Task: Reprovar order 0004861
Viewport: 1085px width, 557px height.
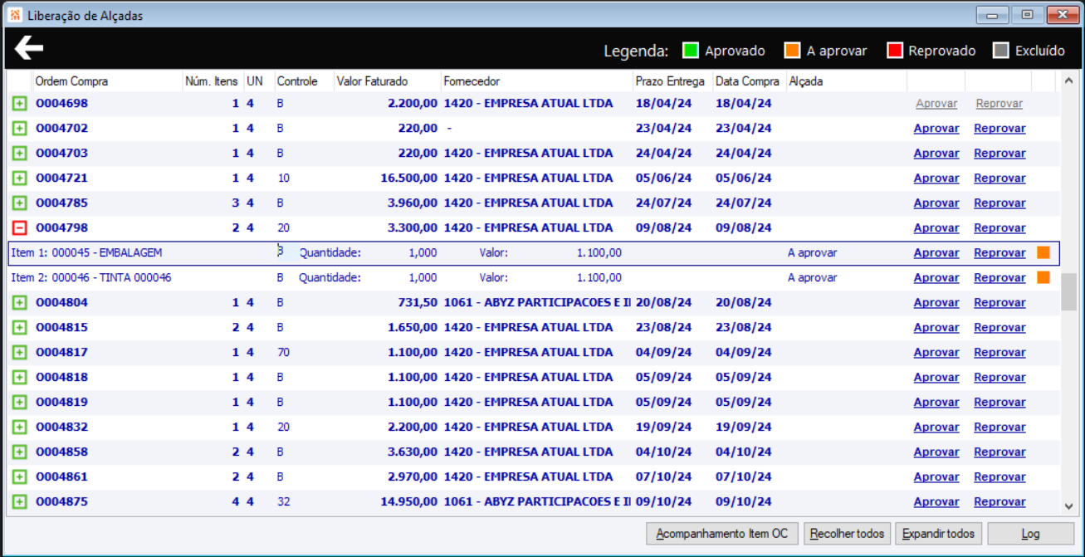Action: (999, 477)
